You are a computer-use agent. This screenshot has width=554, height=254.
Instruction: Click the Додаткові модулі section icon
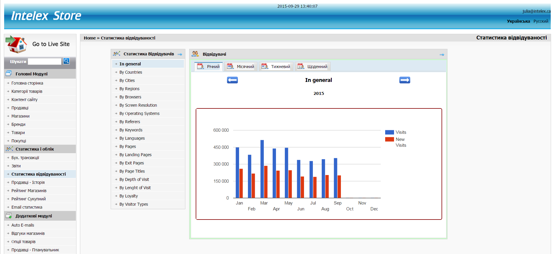click(x=9, y=216)
